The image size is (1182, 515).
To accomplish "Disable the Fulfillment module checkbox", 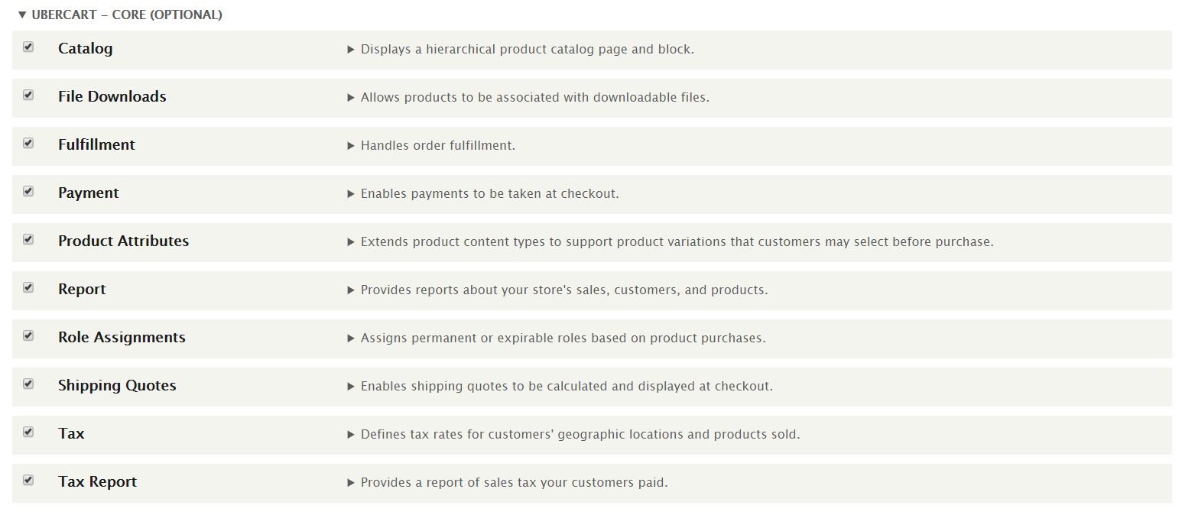I will click(28, 144).
